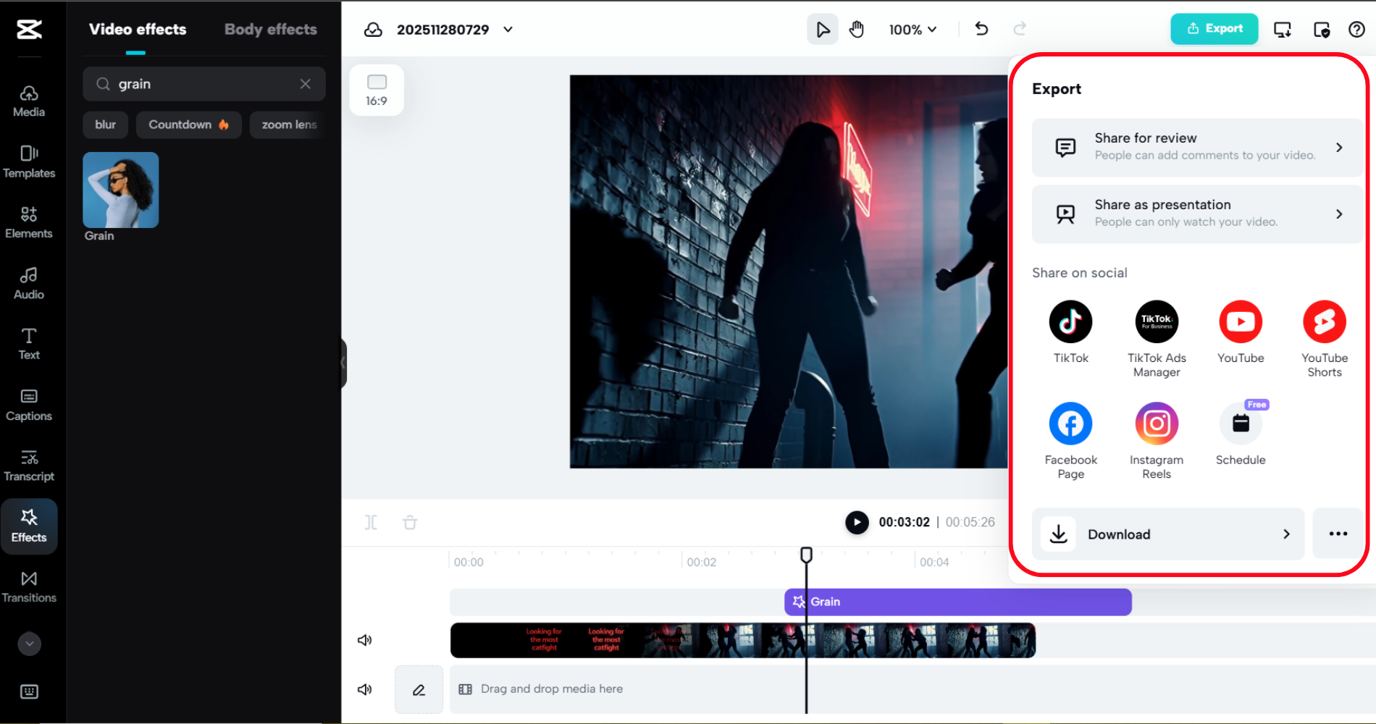Open the Audio panel

[28, 282]
